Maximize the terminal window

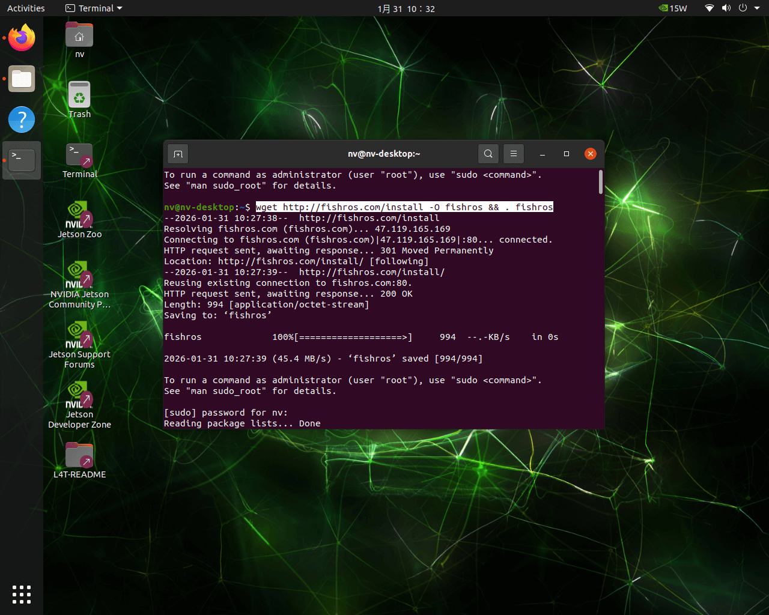click(x=566, y=154)
